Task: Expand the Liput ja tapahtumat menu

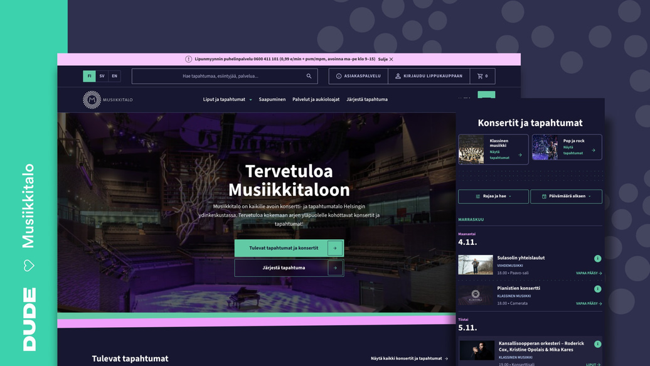Action: [x=227, y=100]
